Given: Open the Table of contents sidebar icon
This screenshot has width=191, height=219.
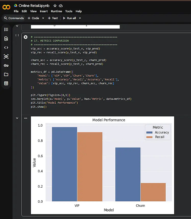Looking at the screenshot, I should click(6, 29).
